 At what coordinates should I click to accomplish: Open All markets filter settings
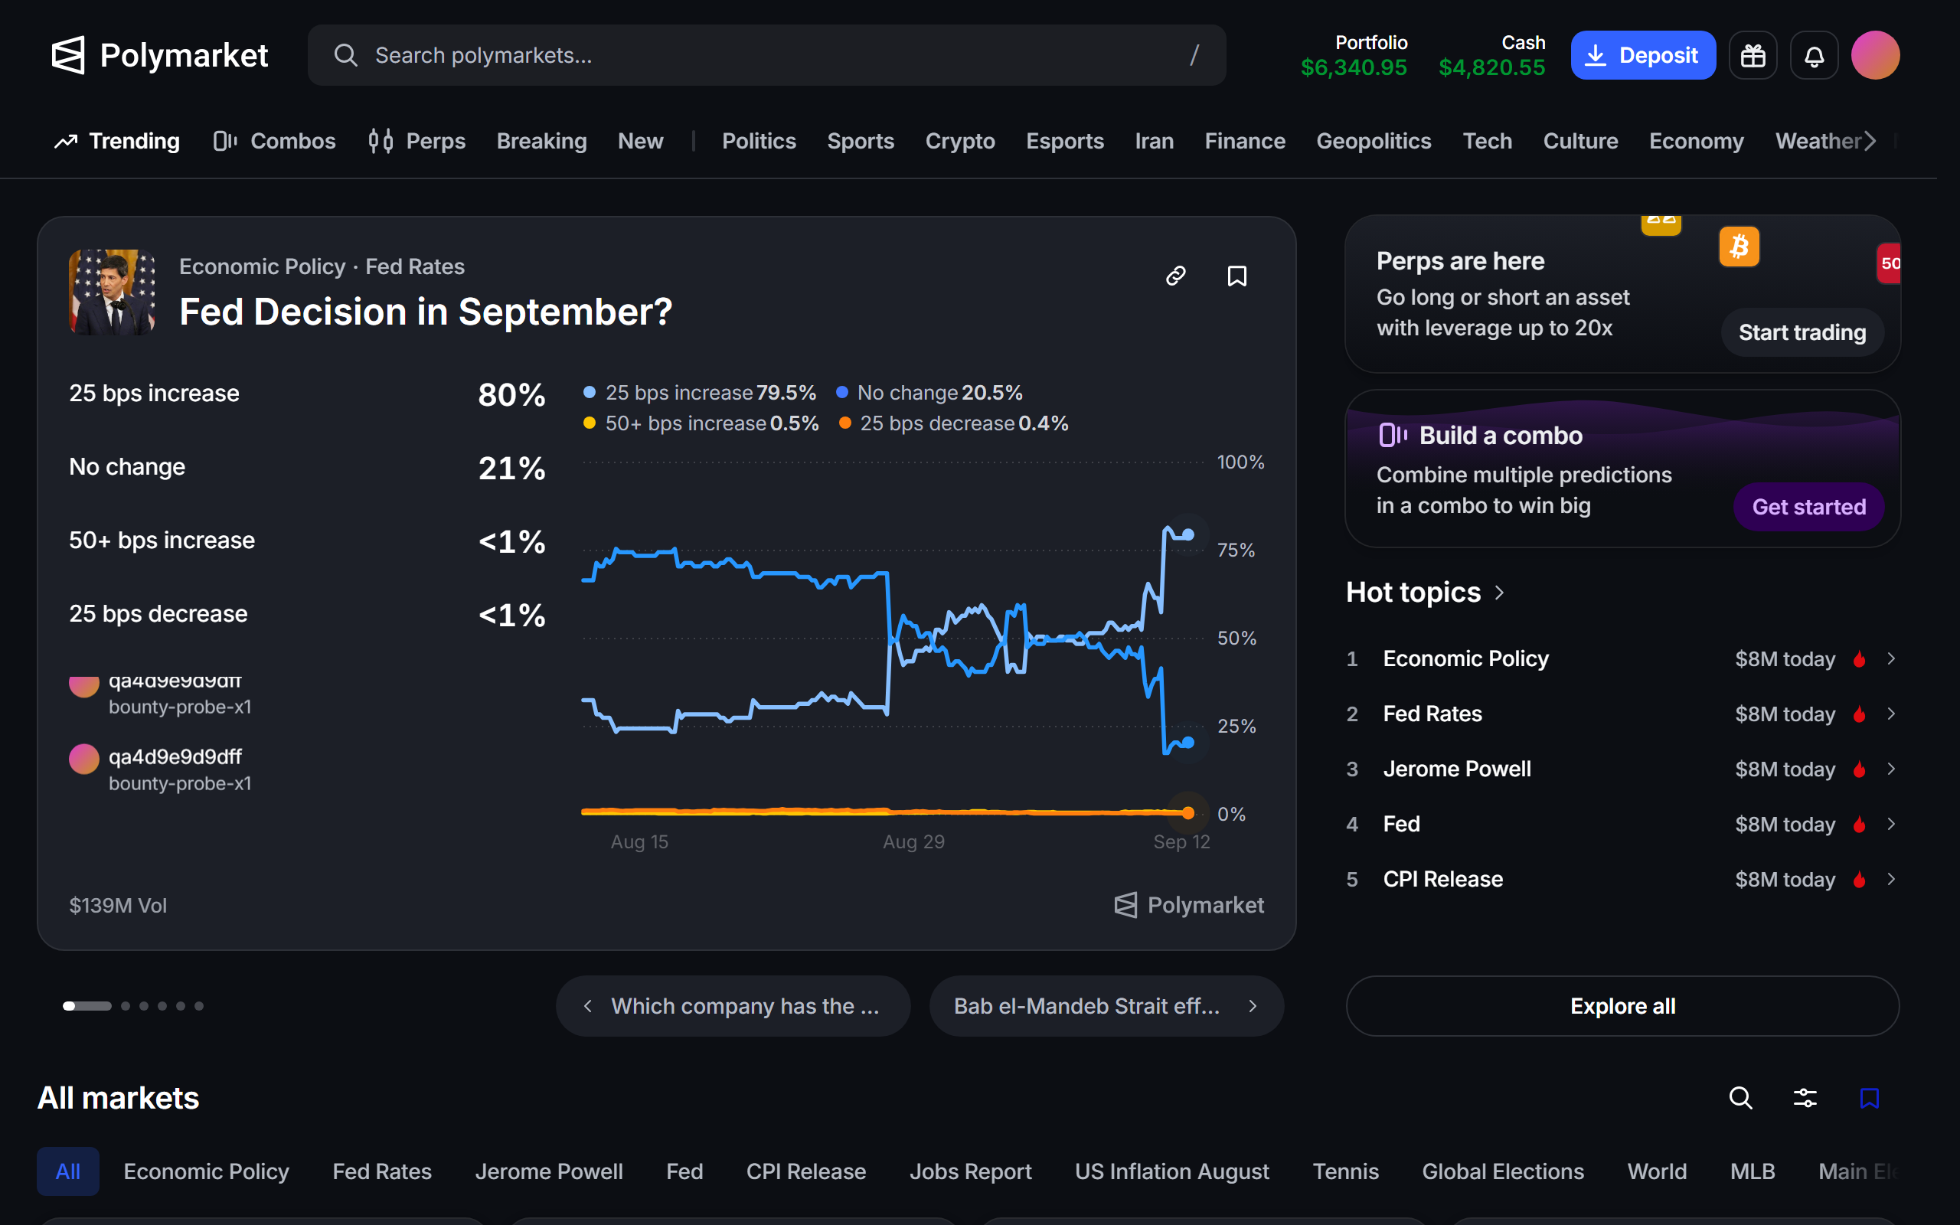1805,1098
